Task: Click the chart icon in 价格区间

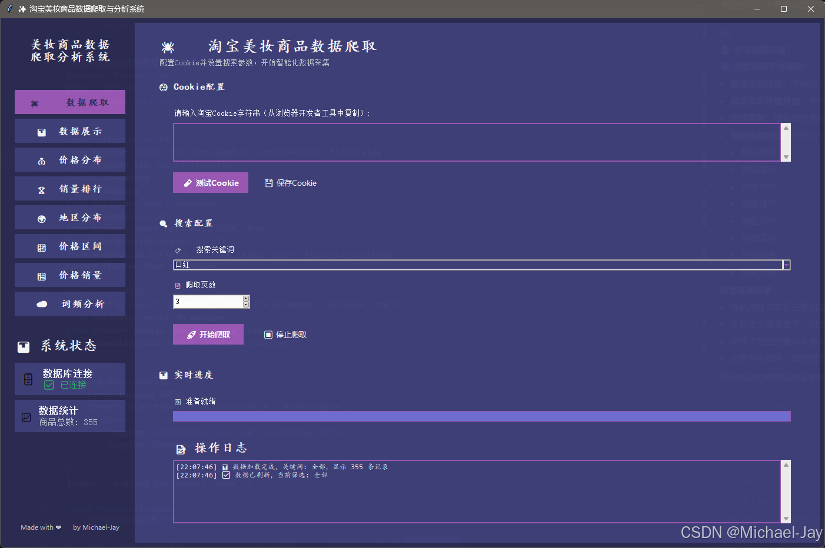Action: point(42,248)
